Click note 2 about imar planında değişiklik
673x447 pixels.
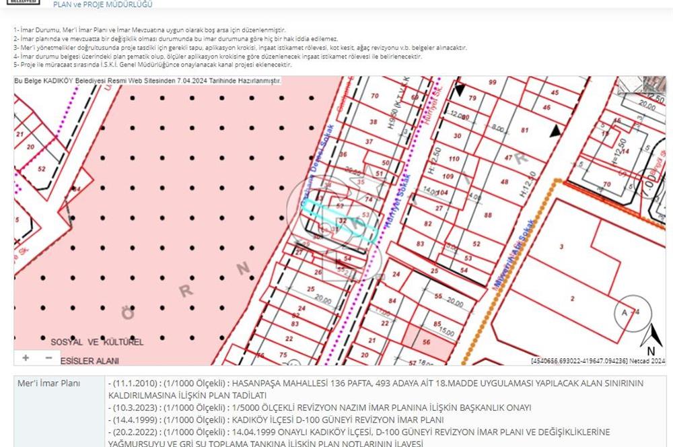point(176,38)
